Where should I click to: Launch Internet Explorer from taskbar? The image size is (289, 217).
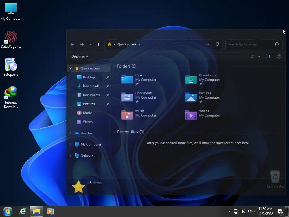23,211
